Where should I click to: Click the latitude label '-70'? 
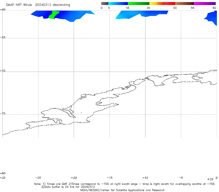[3, 71]
